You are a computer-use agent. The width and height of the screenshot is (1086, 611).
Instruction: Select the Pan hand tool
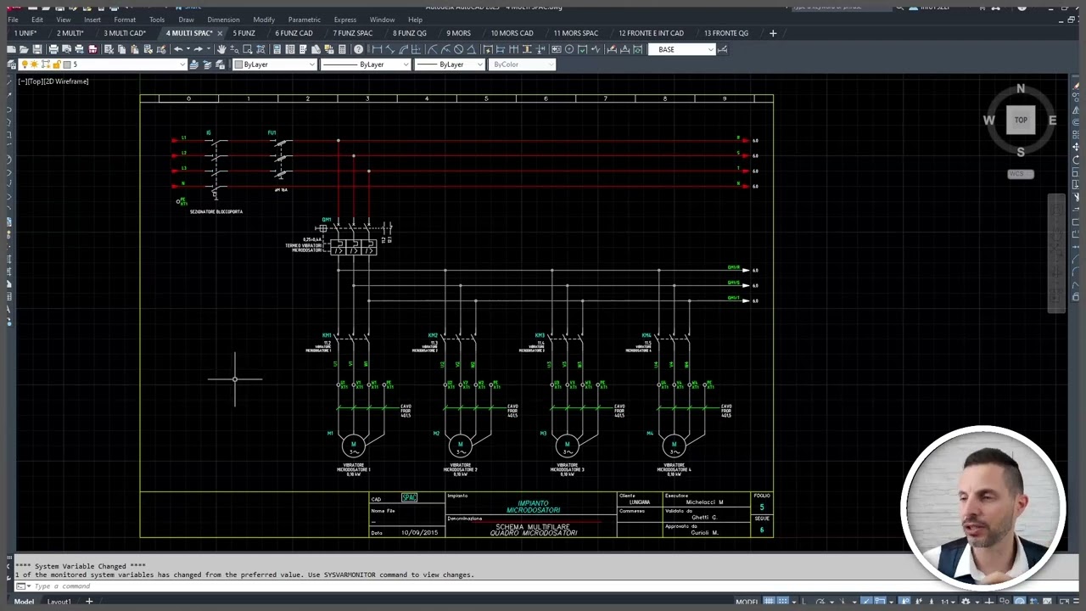point(222,49)
